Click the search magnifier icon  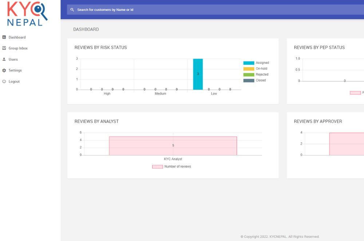(72, 10)
